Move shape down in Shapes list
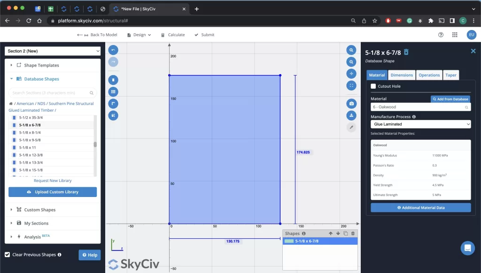The height and width of the screenshot is (273, 481). tap(338, 234)
